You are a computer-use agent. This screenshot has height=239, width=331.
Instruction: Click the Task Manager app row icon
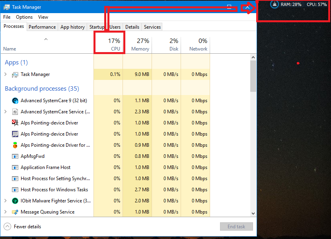[15, 74]
